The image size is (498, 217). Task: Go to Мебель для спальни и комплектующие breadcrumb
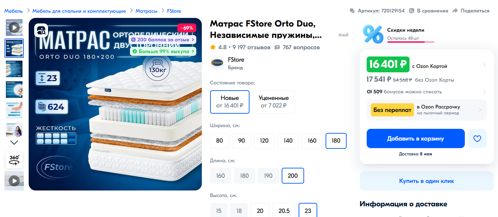point(79,11)
